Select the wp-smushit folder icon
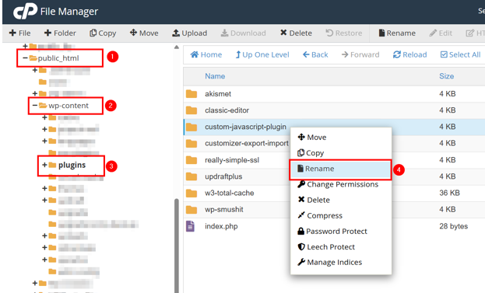485x293 pixels. pos(192,210)
